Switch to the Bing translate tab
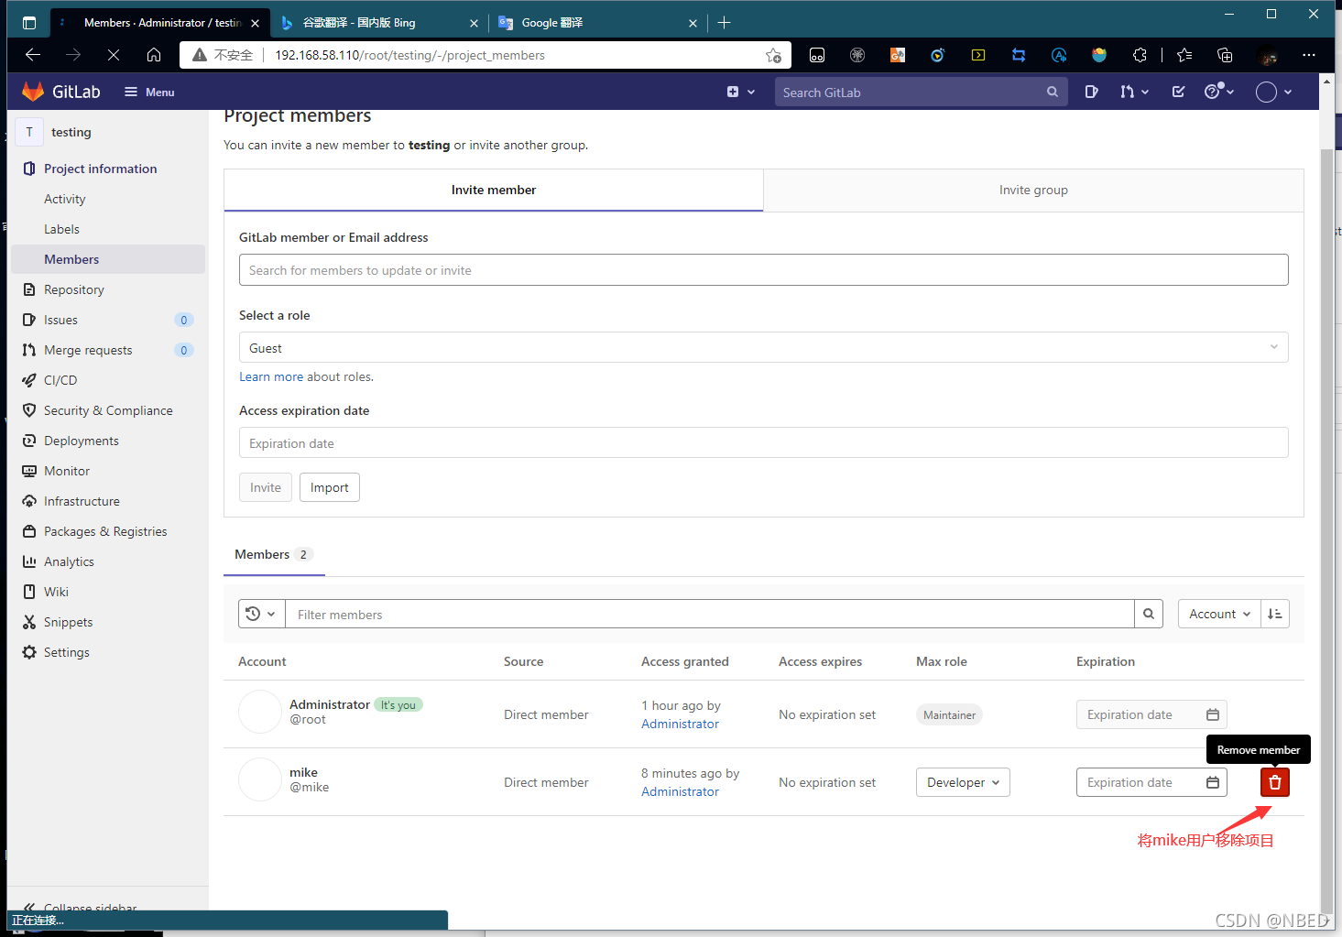 pos(378,23)
